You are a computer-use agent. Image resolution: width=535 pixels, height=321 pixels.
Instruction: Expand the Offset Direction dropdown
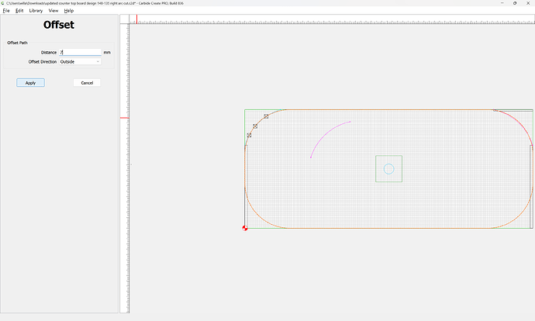[80, 61]
